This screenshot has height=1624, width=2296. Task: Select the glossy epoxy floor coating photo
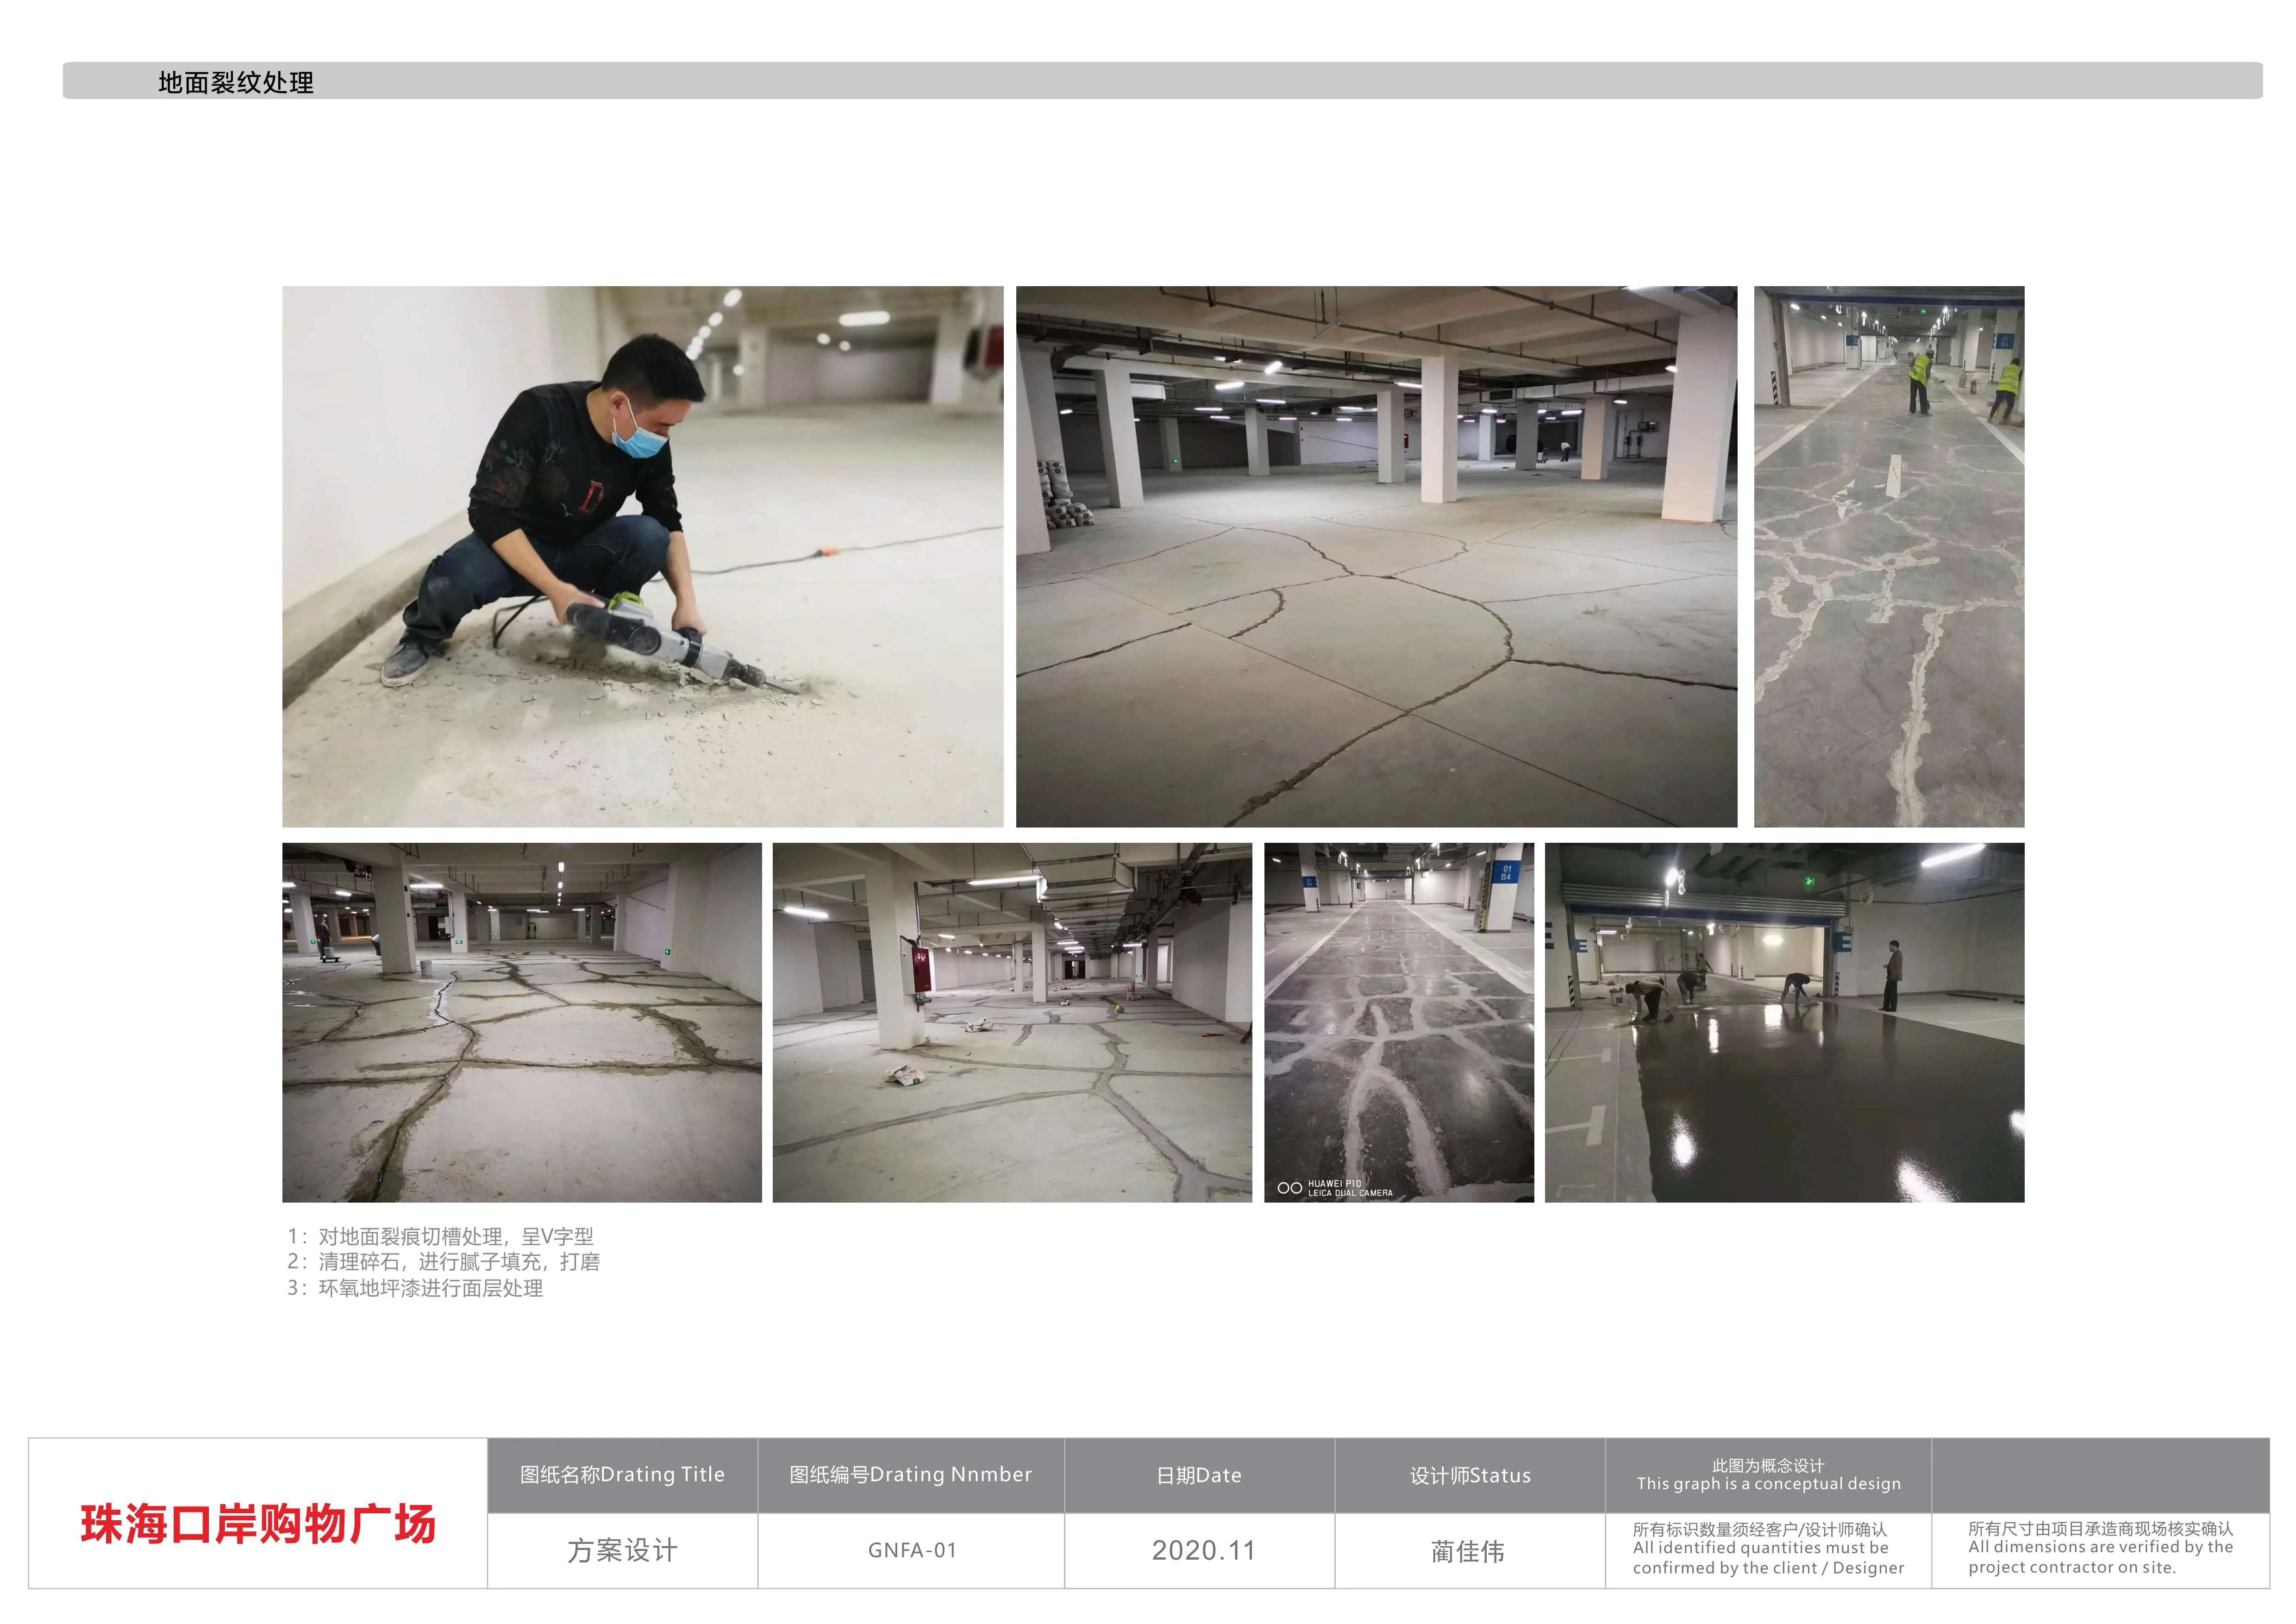click(x=1783, y=1022)
